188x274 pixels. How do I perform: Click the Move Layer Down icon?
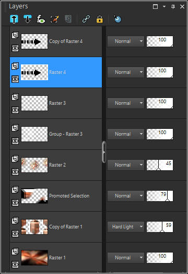pos(28,19)
